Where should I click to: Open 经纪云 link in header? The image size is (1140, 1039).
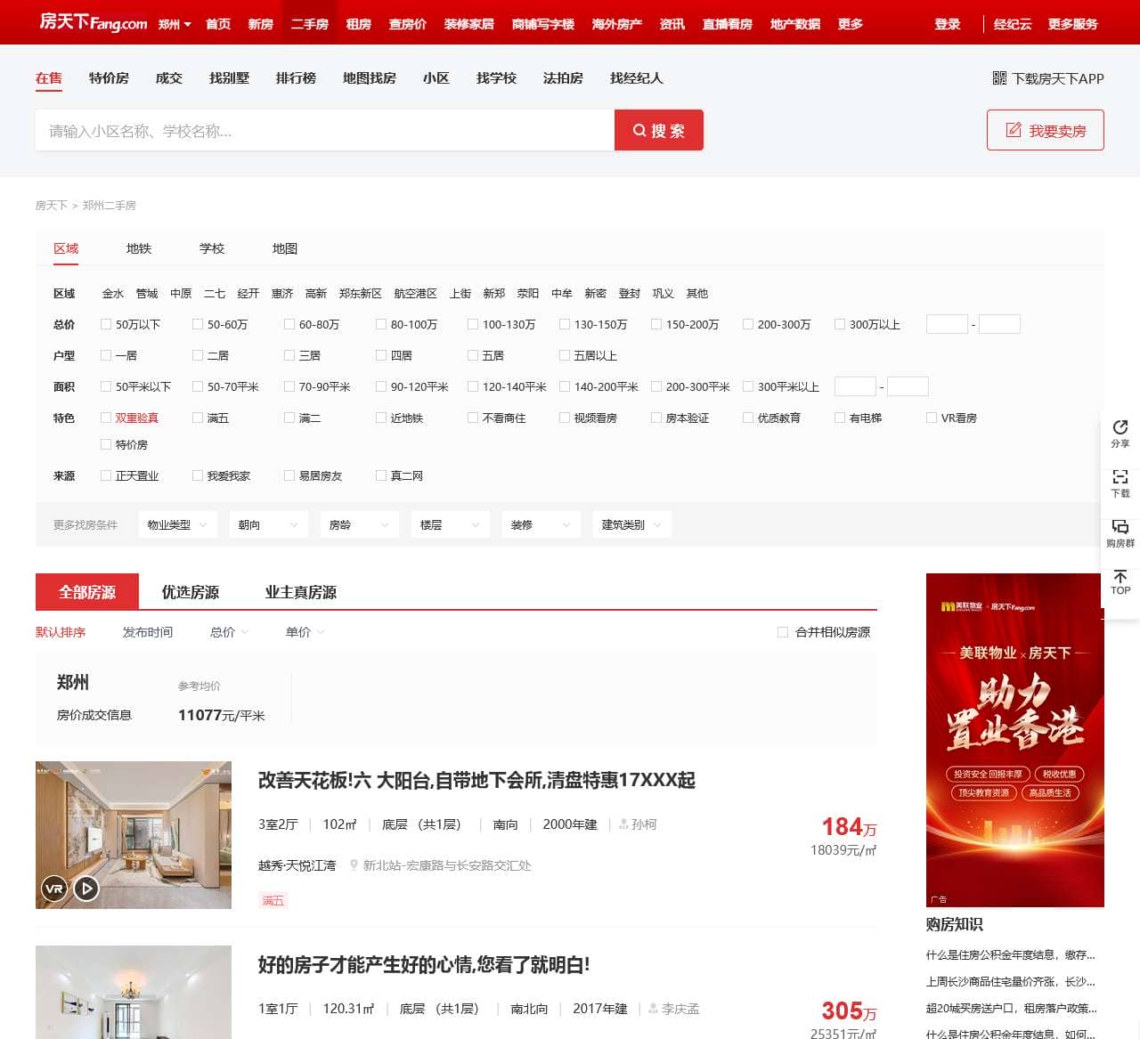click(x=1013, y=24)
